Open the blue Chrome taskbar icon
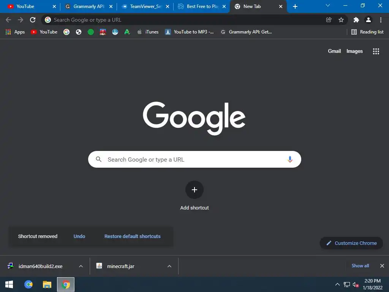The width and height of the screenshot is (389, 292). 28,284
